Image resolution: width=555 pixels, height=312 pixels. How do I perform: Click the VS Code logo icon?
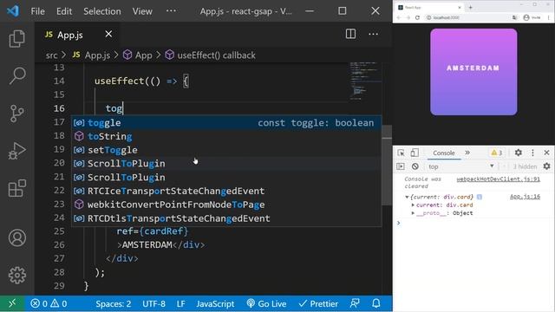pyautogui.click(x=13, y=11)
